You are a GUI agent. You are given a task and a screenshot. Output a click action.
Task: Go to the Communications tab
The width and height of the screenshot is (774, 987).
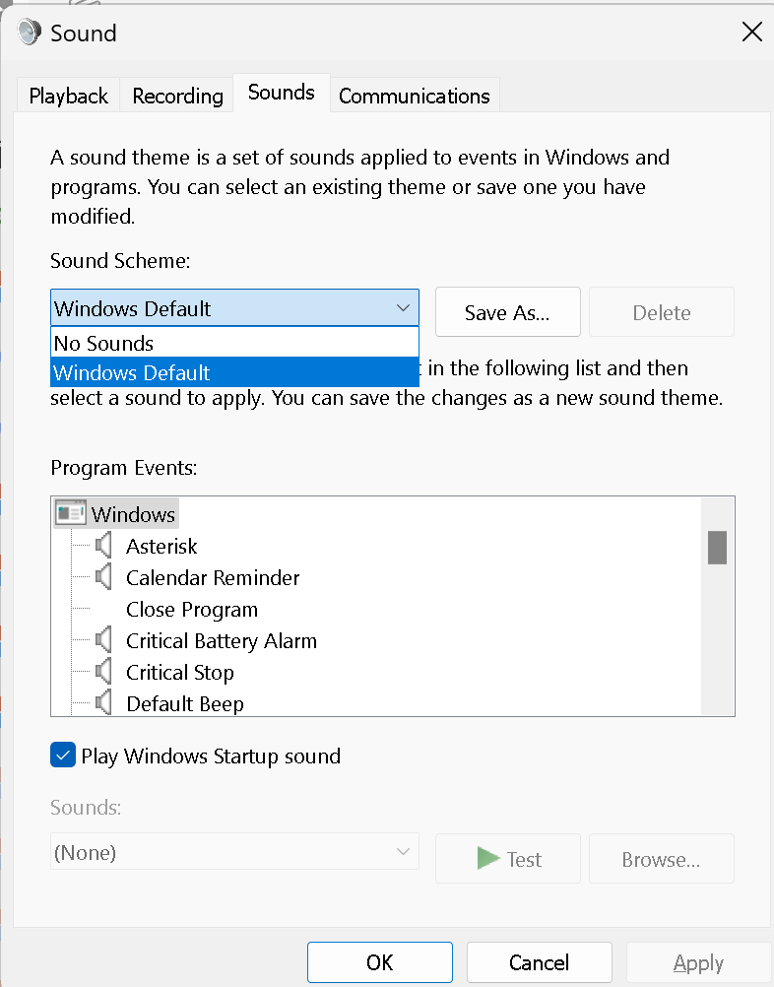[x=414, y=96]
